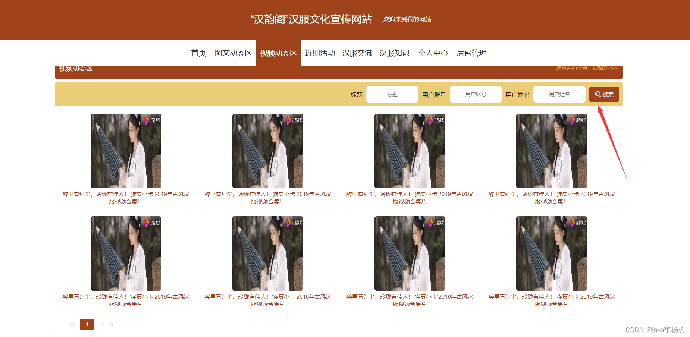Screen dimensions: 690x337
Task: Open the site title “汉韵阁”汉服文化宣传网站
Action: (311, 19)
